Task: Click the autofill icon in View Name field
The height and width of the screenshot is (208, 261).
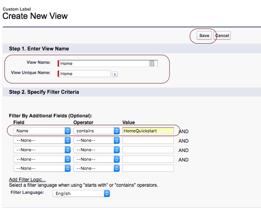Action: (152, 63)
